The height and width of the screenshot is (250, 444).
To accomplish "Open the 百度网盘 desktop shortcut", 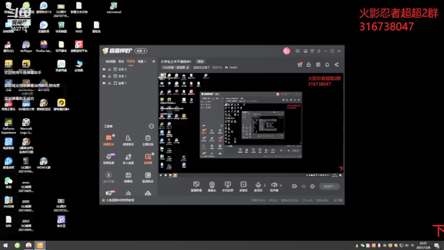I will (x=61, y=66).
